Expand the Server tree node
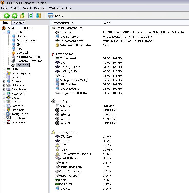This screenshot has height=193, width=189. [4, 77]
